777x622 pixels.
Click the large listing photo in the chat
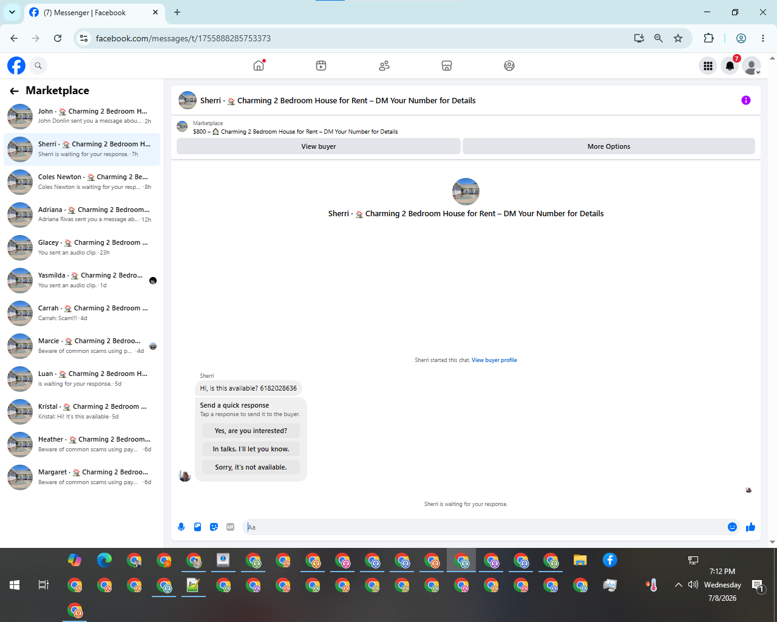(466, 191)
